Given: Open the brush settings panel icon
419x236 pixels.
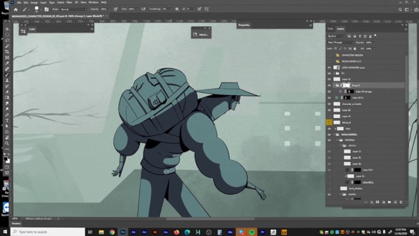Looking at the screenshot, I should (46, 9).
